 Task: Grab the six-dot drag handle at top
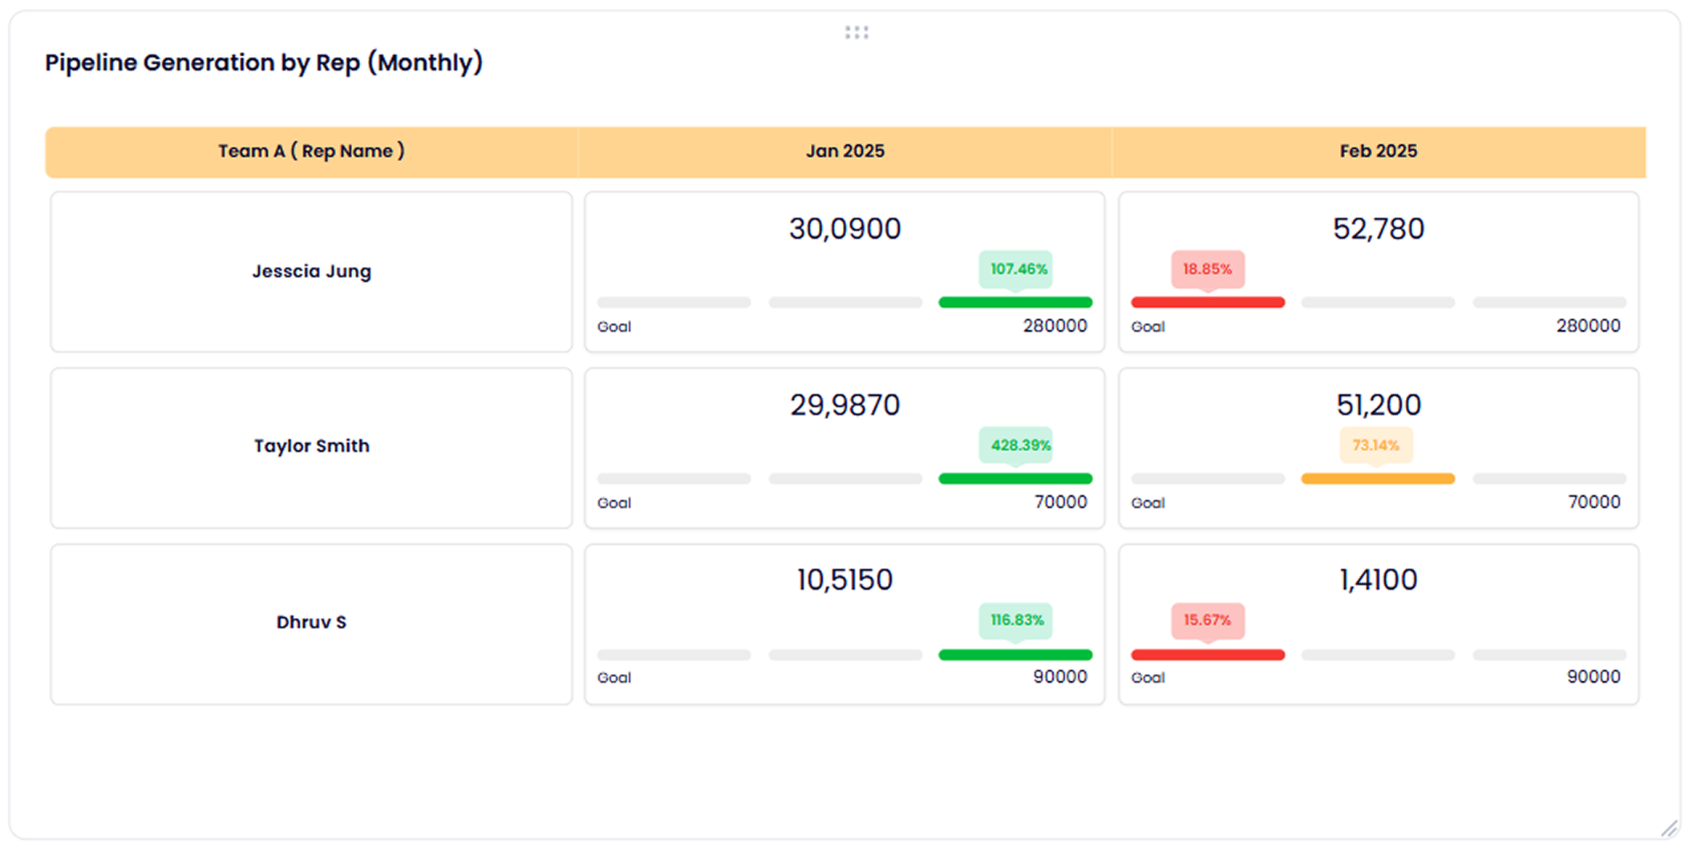click(x=857, y=32)
